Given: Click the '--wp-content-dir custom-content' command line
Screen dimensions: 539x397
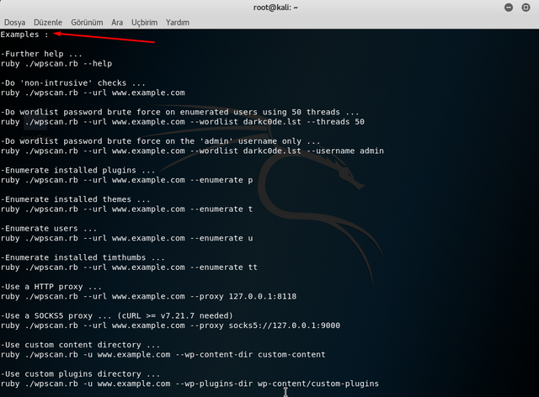Looking at the screenshot, I should pos(163,355).
